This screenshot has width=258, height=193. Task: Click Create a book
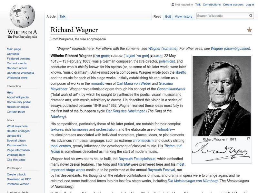(x=16, y=174)
